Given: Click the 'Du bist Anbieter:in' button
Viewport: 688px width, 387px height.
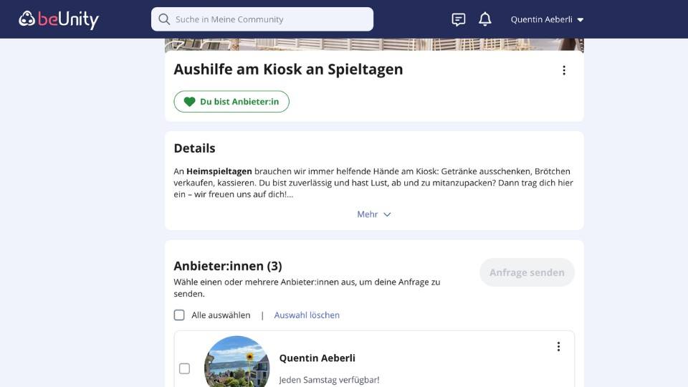Looking at the screenshot, I should click(x=231, y=101).
